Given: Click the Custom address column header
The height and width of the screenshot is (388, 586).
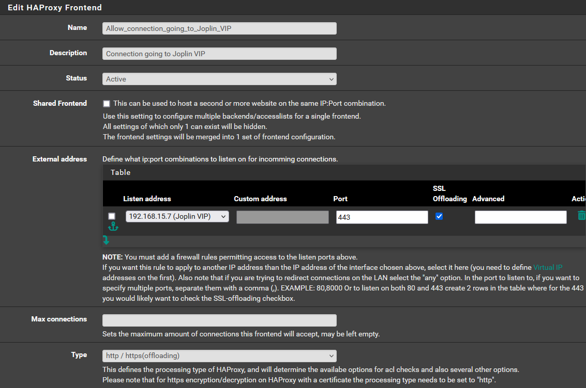Looking at the screenshot, I should coord(261,199).
